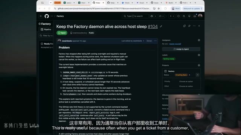241x135 pixels.
Task: Click the Open status badge
Action: (x=62, y=33)
